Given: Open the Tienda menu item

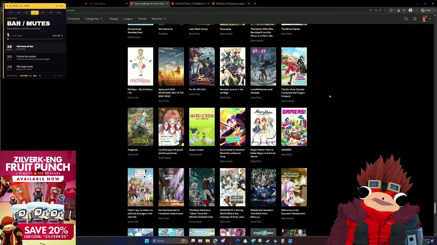Looking at the screenshot, I should [x=142, y=19].
